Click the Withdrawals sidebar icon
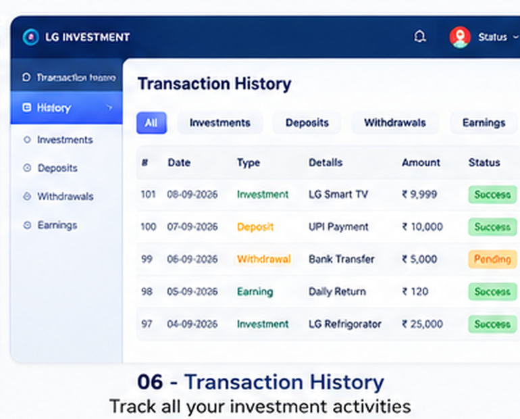The height and width of the screenshot is (419, 520). coord(27,197)
